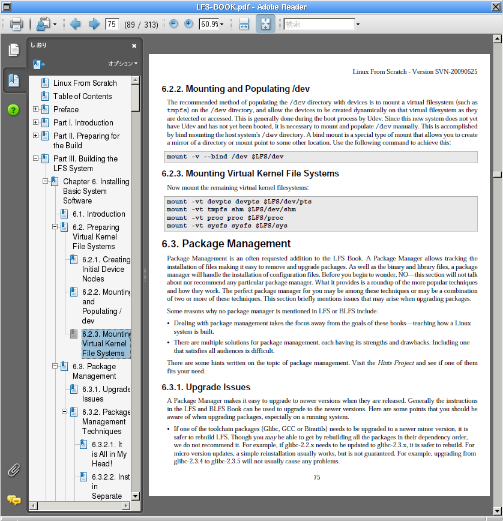Go to previous page arrow

click(x=76, y=24)
